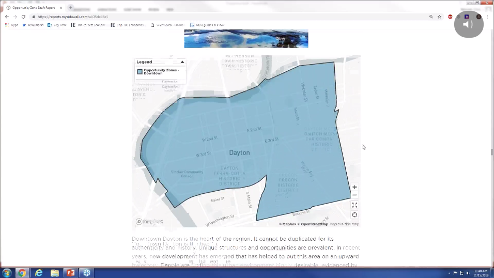Open the © Mapbox attribution link
This screenshot has height=278, width=494.
(x=287, y=224)
